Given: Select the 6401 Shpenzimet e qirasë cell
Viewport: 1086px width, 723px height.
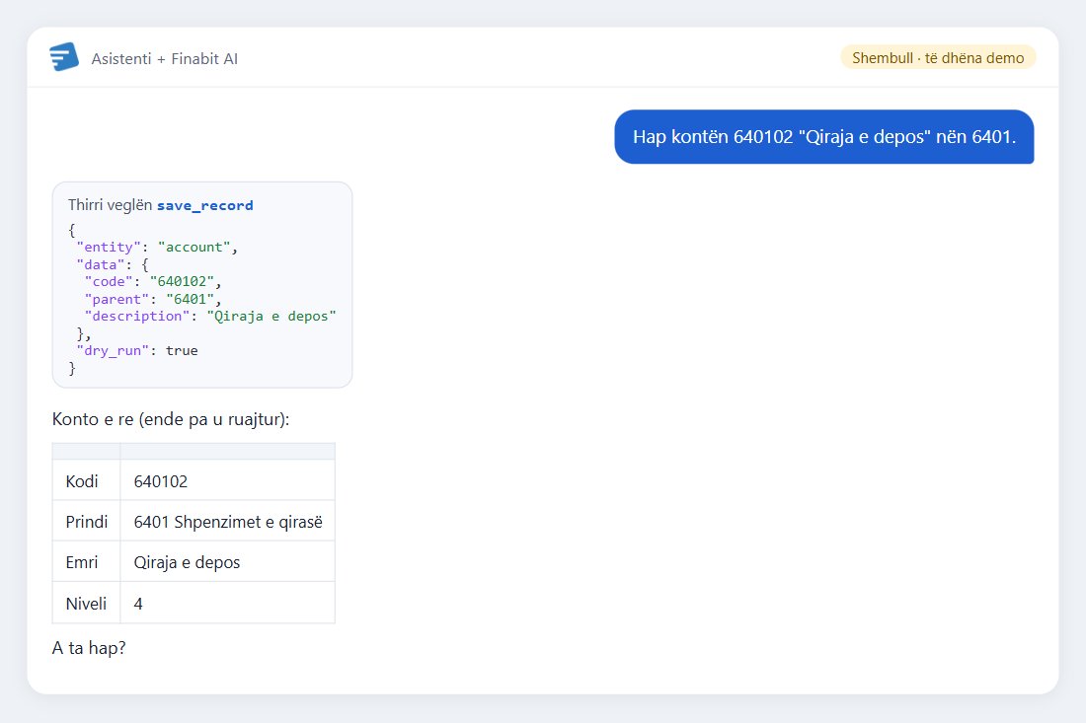Looking at the screenshot, I should tap(228, 521).
